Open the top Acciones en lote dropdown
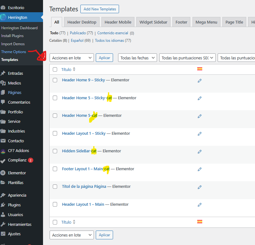 coord(72,58)
